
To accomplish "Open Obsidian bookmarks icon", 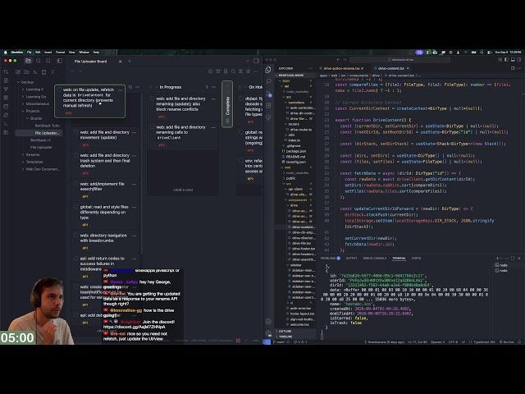I will pyautogui.click(x=48, y=61).
